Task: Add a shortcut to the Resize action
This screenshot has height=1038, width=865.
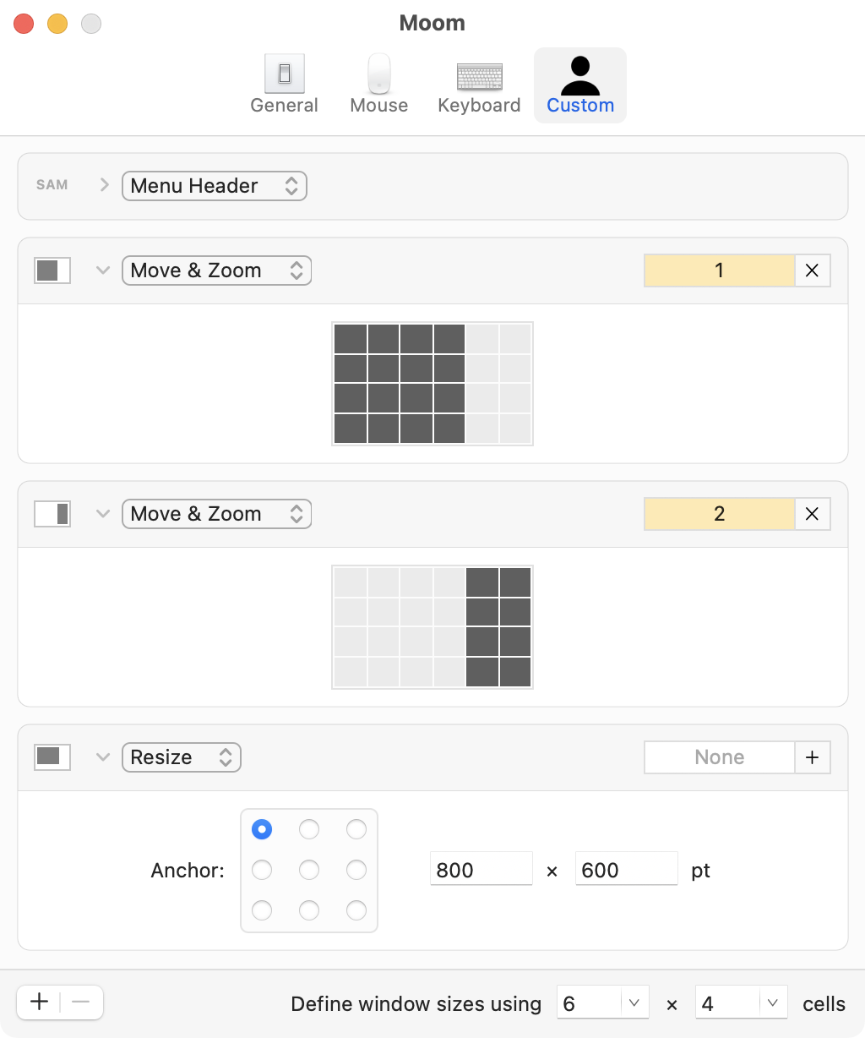Action: [x=812, y=757]
